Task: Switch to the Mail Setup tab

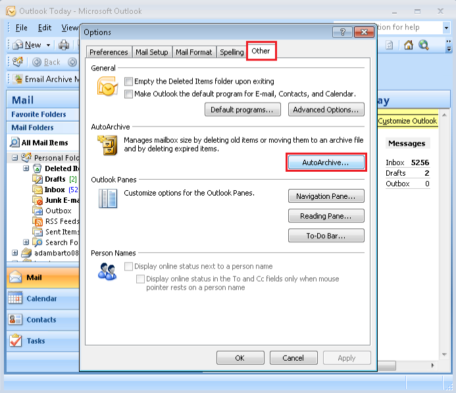Action: point(152,52)
